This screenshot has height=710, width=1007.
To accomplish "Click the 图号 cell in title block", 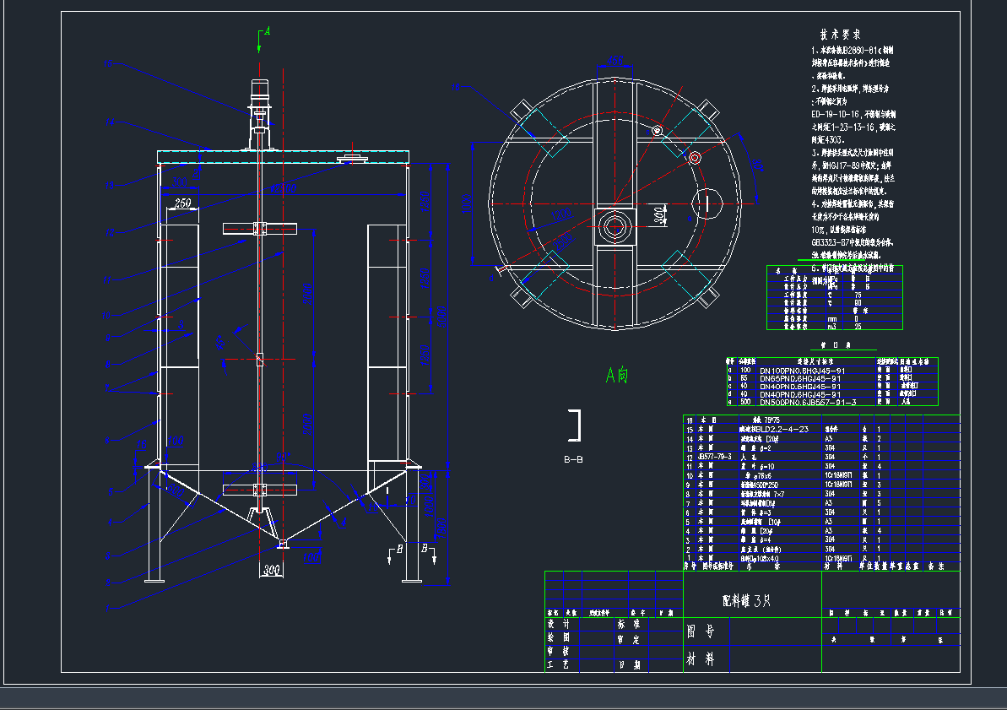I will coord(701,630).
